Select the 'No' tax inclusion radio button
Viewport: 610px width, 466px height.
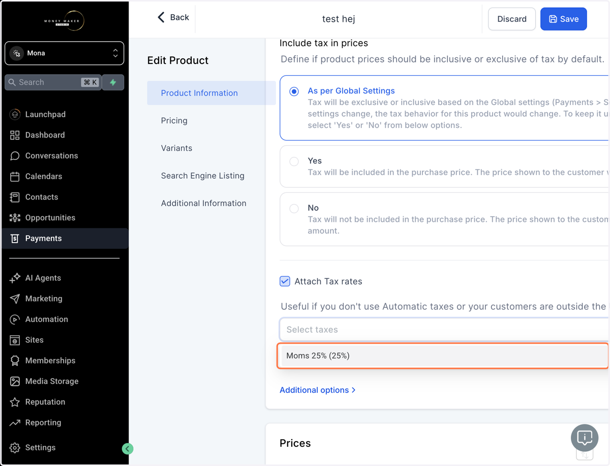[294, 209]
